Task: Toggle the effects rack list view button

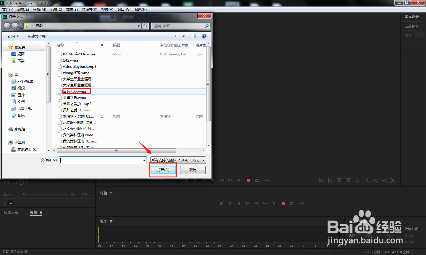Action: 11,203
